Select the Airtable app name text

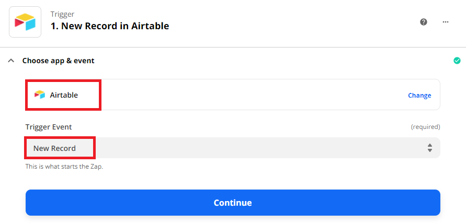64,95
